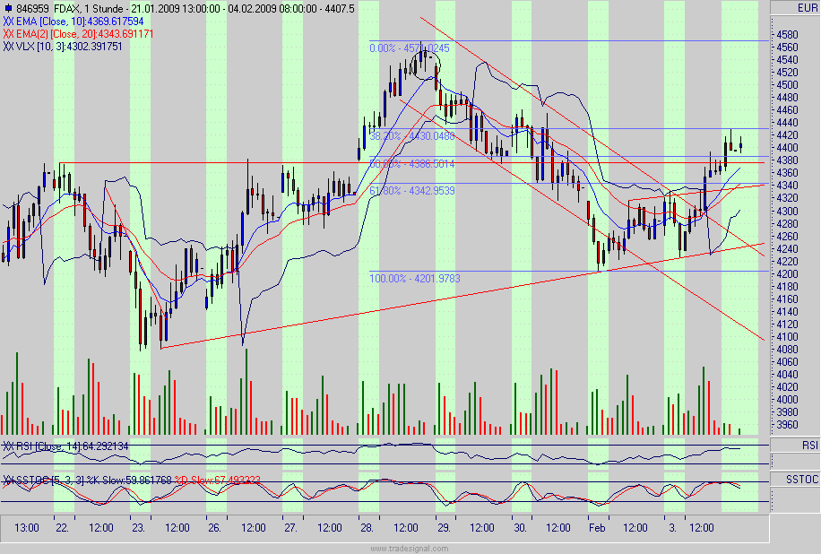The image size is (821, 554).
Task: Select the EMA [Close, 10] legend text
Action: (76, 21)
